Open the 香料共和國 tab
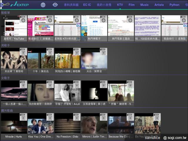Viewport: 188px width, 141px height. pos(71,5)
